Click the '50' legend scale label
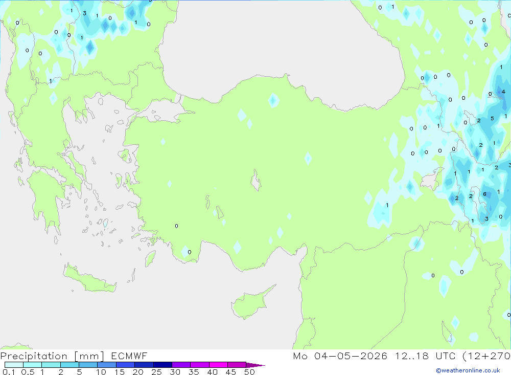The height and width of the screenshot is (375, 511). [x=249, y=372]
